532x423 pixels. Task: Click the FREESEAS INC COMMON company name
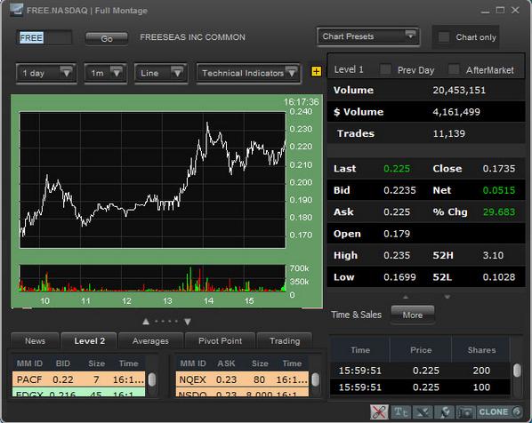coord(192,37)
